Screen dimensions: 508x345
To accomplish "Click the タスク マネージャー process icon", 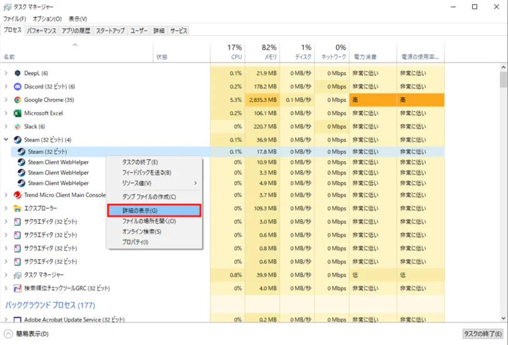I will pos(18,275).
